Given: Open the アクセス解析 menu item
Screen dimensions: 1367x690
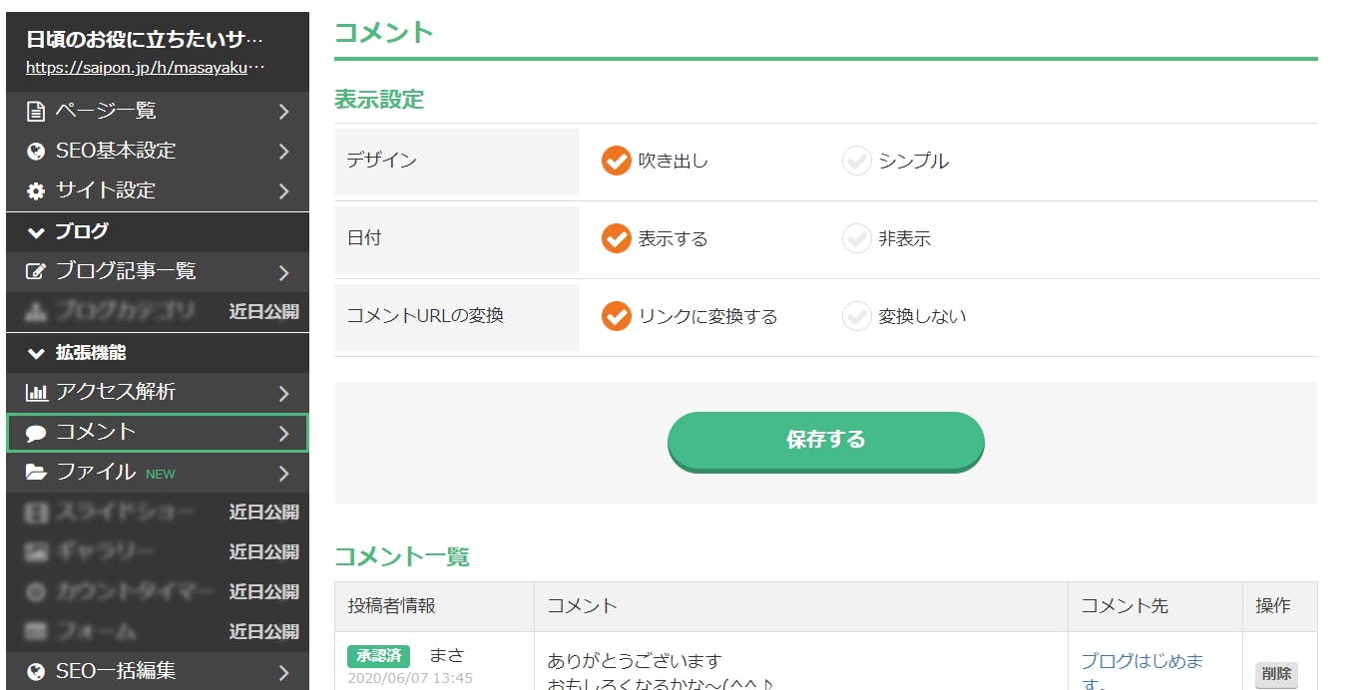Looking at the screenshot, I should [116, 392].
